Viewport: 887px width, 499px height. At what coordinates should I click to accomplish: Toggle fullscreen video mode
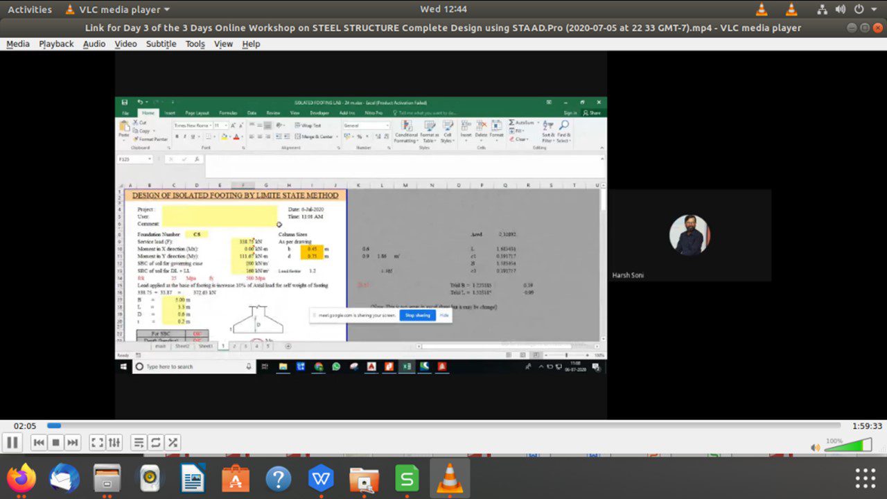click(98, 442)
